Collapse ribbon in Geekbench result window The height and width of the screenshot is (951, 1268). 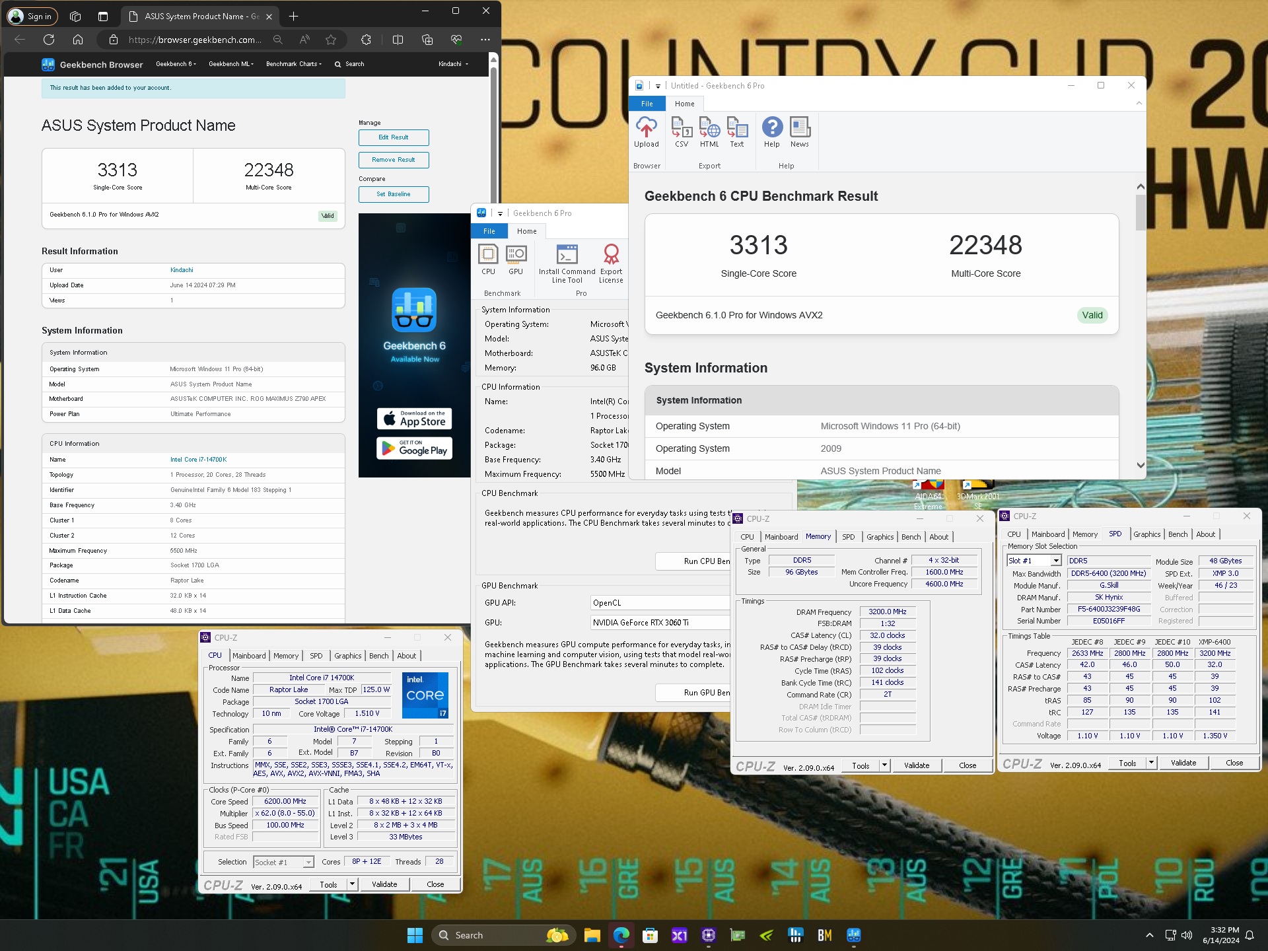[x=1139, y=104]
